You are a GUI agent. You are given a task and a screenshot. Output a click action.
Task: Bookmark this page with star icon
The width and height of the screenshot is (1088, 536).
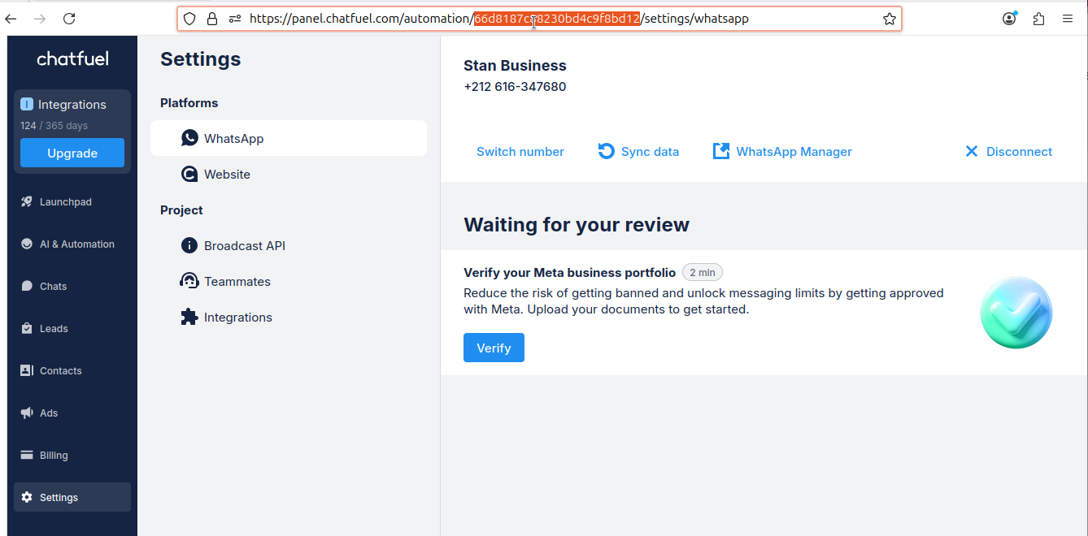890,19
